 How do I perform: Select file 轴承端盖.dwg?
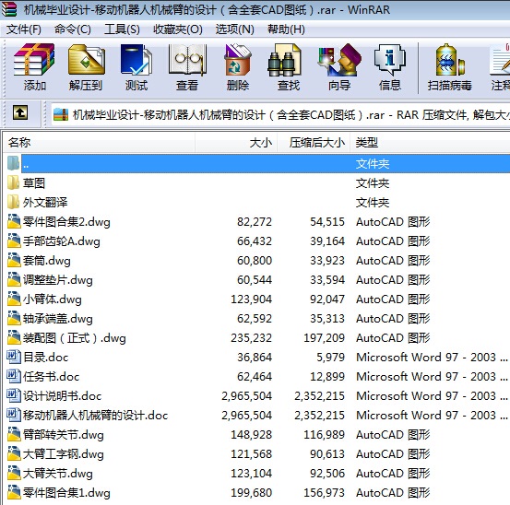[x=58, y=319]
